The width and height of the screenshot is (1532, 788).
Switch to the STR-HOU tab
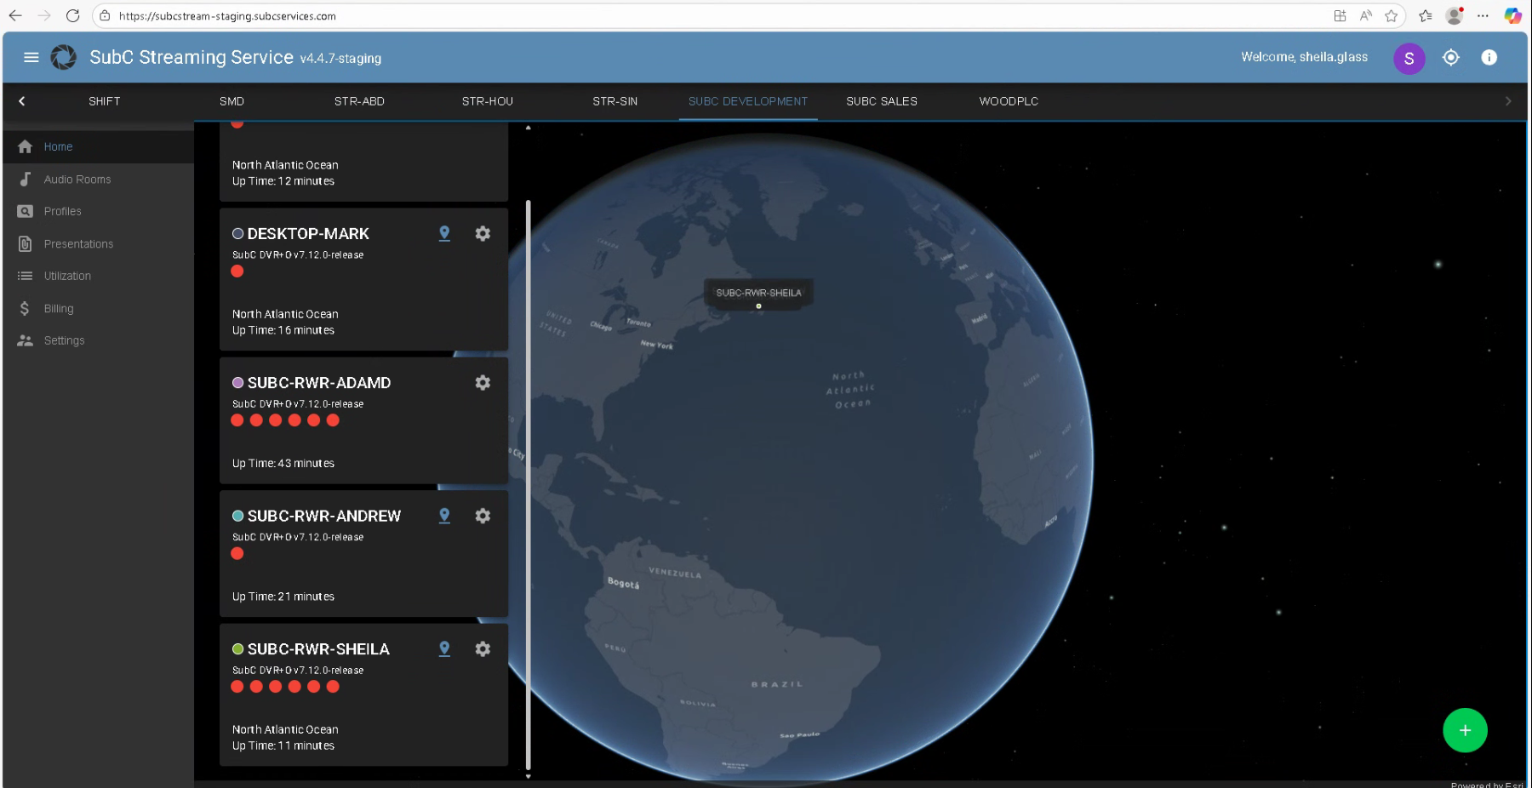[487, 101]
